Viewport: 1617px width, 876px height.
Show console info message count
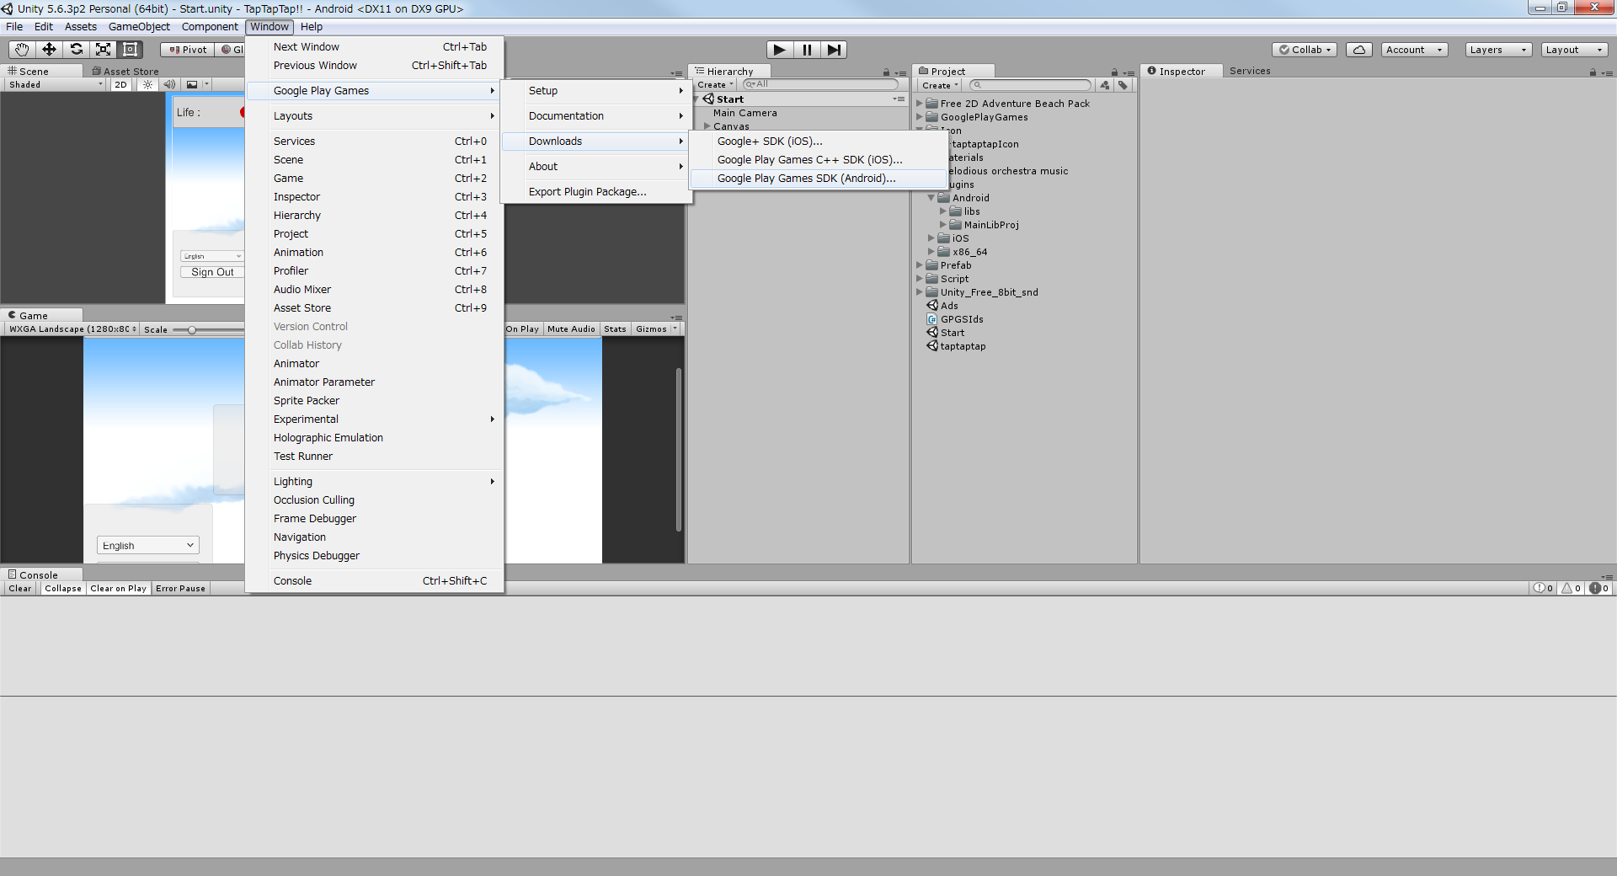tap(1543, 588)
